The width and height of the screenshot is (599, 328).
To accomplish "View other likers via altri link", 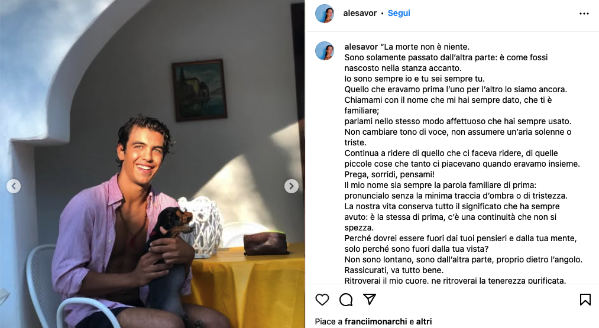I will pos(423,321).
